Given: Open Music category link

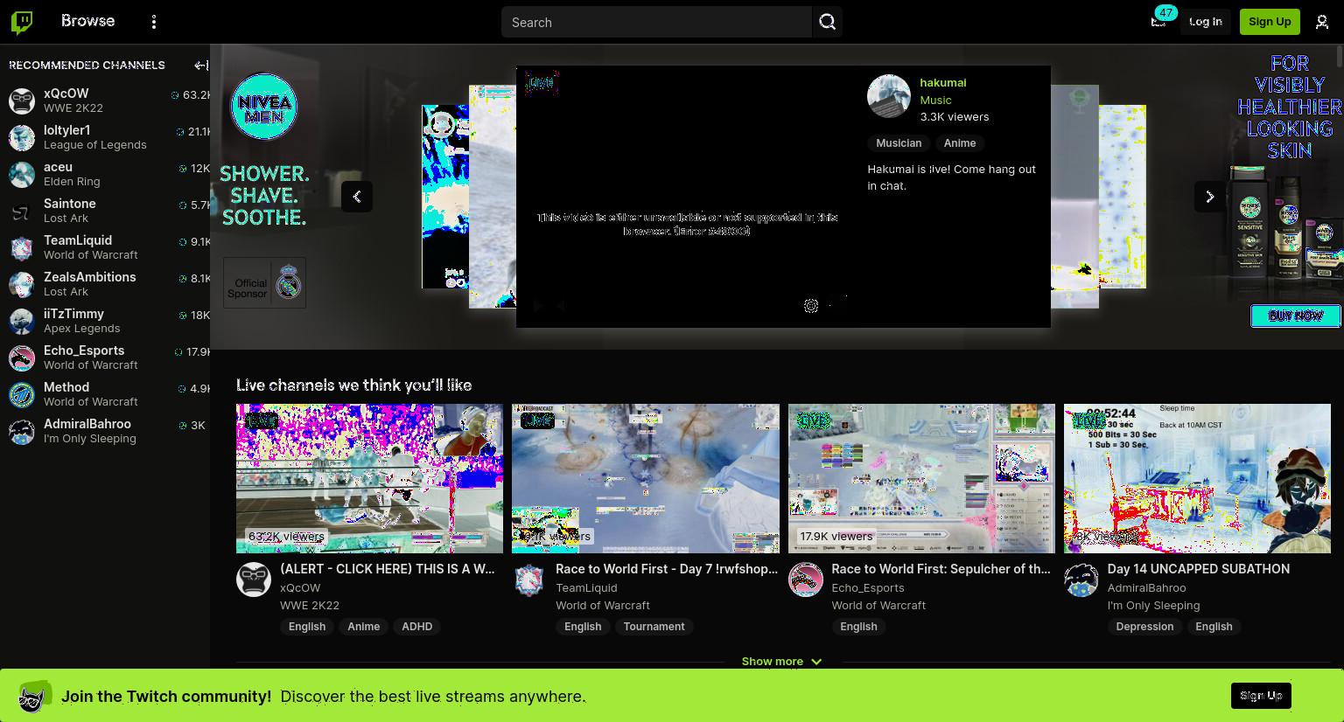Looking at the screenshot, I should (935, 100).
